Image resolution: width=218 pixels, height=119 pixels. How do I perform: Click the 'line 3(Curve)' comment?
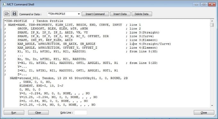(x=141, y=36)
